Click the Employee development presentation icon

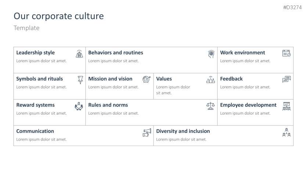point(286,106)
